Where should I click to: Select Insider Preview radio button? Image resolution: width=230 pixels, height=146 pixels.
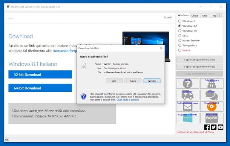[180, 40]
